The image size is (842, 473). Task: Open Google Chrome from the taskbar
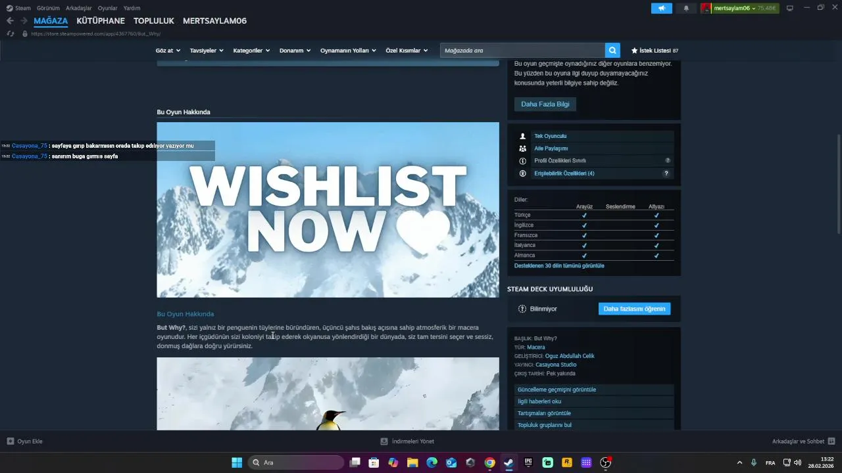489,462
